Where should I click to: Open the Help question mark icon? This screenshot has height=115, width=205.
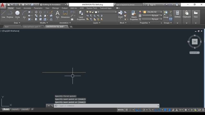[177, 4]
